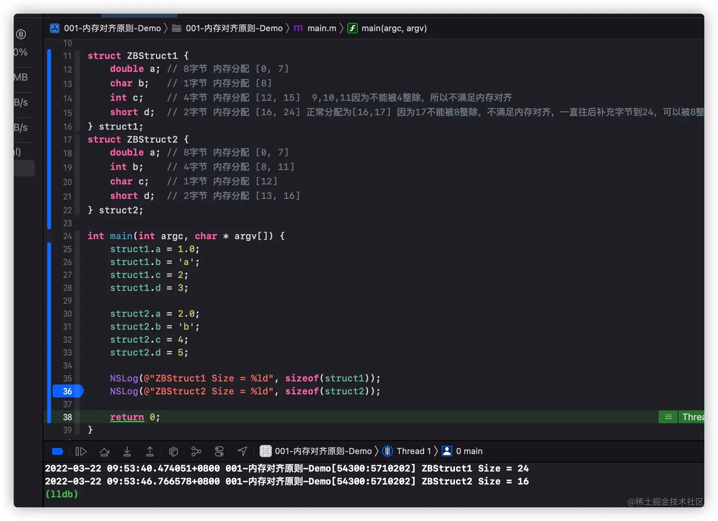The height and width of the screenshot is (521, 718).
Task: Click line number 38 in the gutter
Action: point(67,417)
